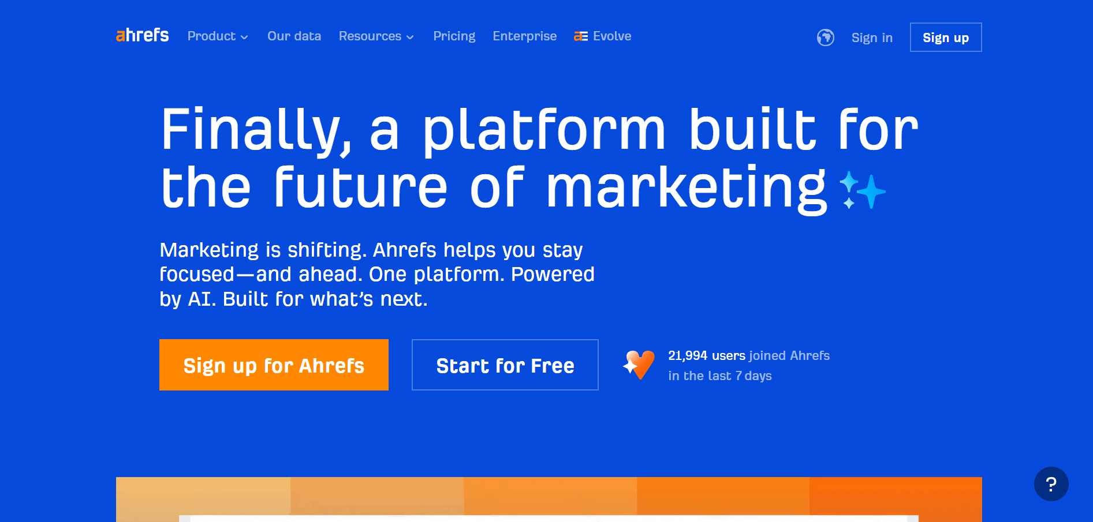Click the ahrefs logo

pyautogui.click(x=141, y=36)
